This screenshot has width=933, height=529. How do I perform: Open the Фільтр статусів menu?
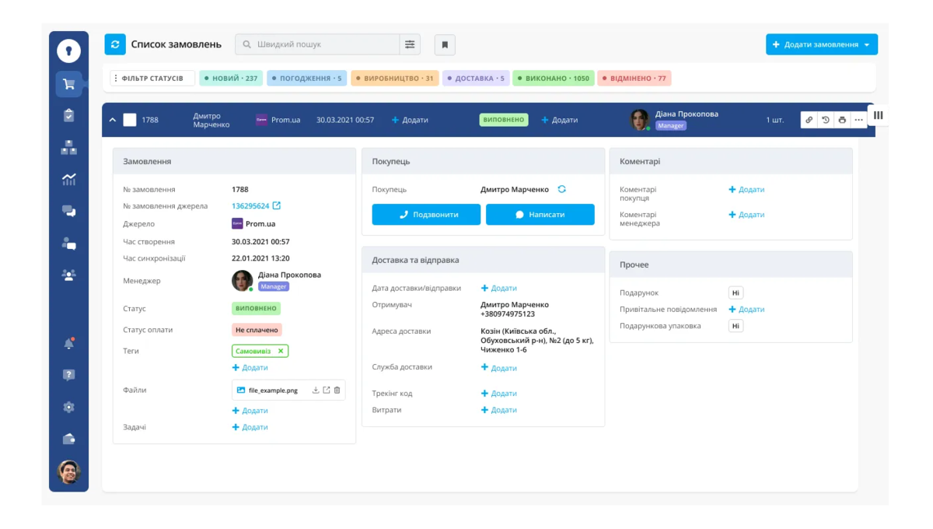152,79
